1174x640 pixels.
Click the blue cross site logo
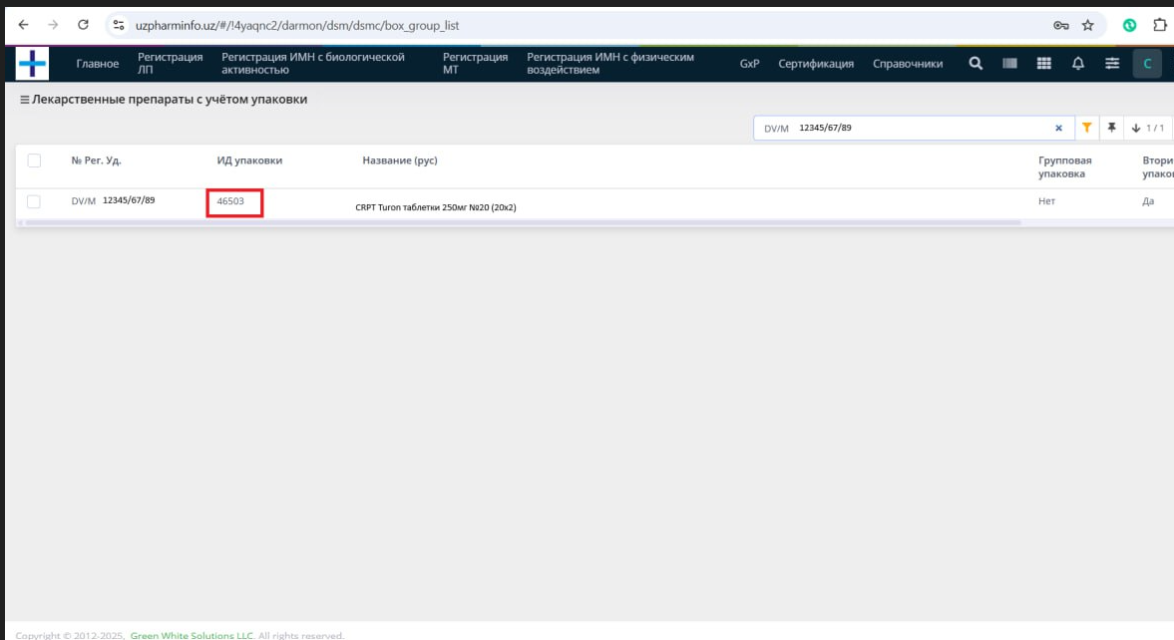tap(33, 64)
